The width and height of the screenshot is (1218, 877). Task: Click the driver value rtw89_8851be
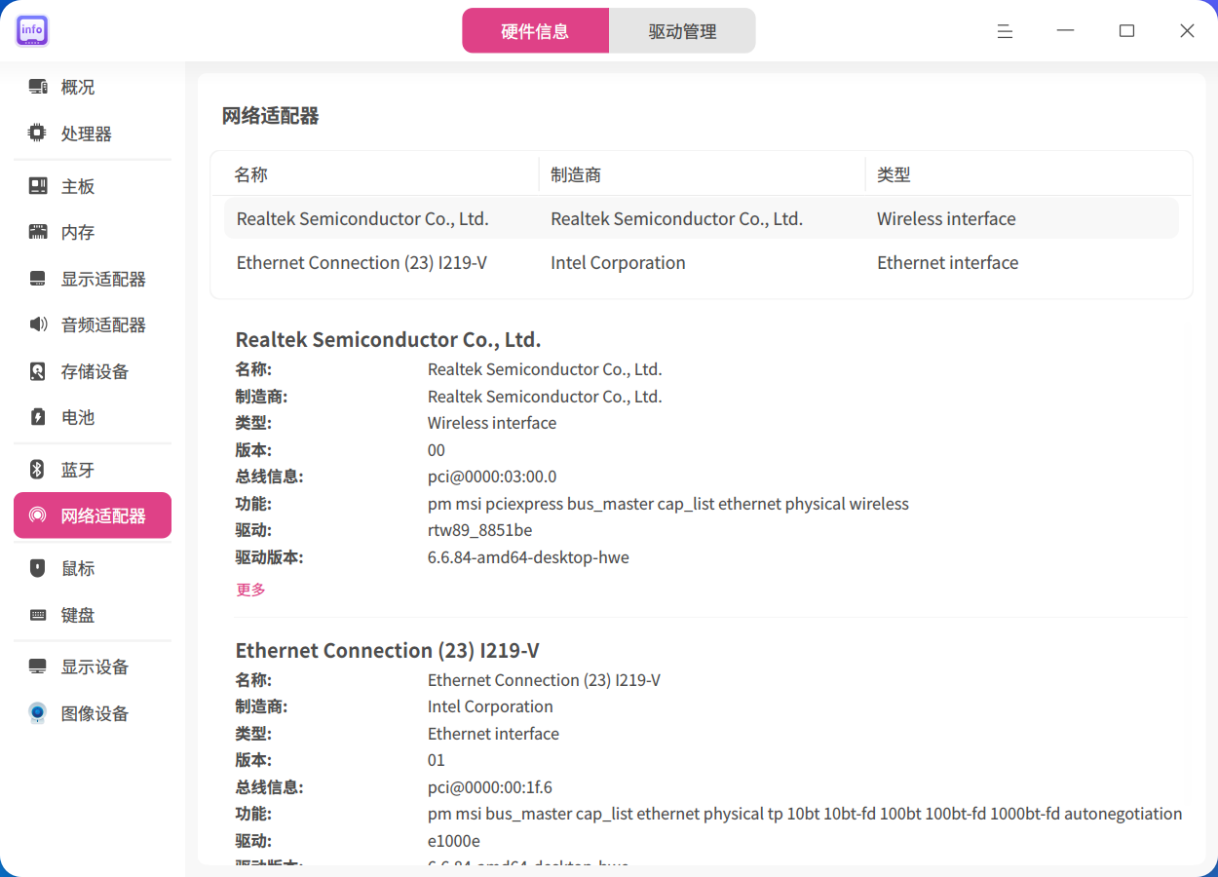479,530
